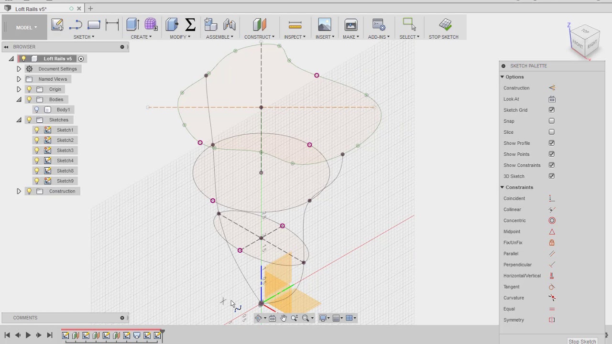Click the Look At palette icon
Image resolution: width=612 pixels, height=344 pixels.
552,99
